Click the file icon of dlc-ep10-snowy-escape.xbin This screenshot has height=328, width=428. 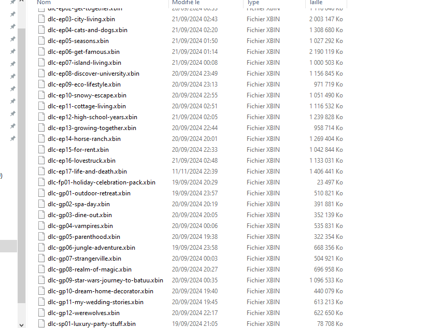41,95
